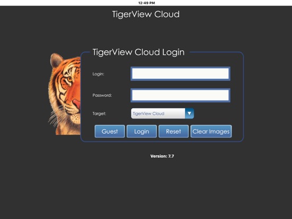This screenshot has height=219, width=292.
Task: Click the TigerView Cloud page title
Action: [146, 14]
